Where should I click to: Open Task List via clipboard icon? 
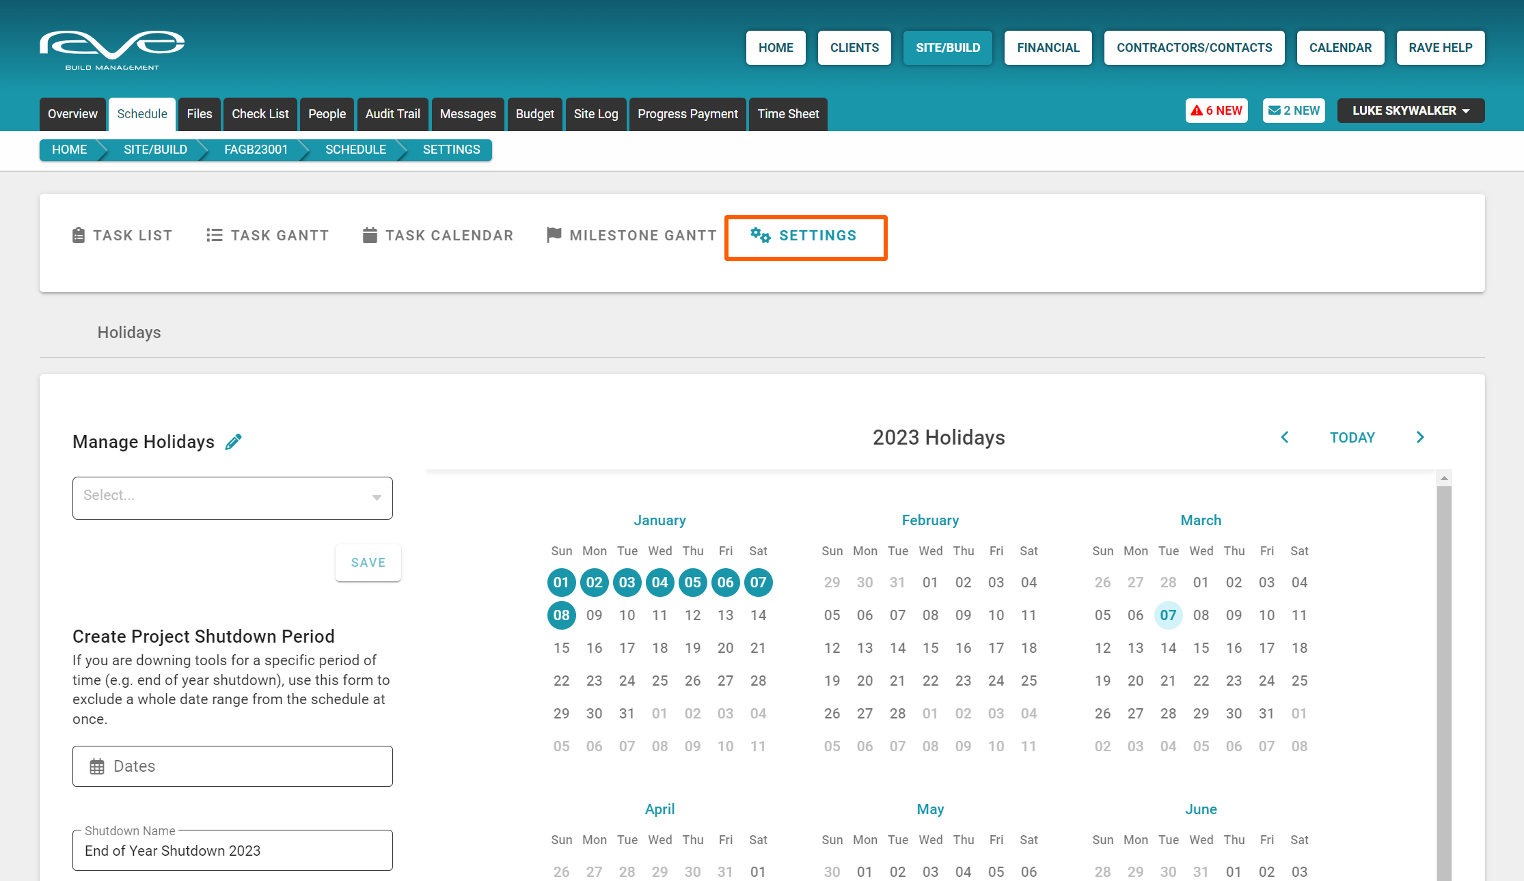(x=79, y=236)
